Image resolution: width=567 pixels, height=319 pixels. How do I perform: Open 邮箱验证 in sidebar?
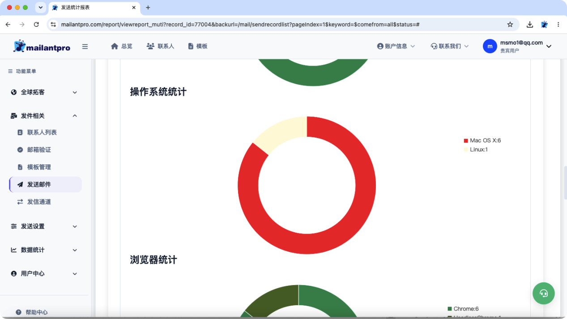(x=39, y=150)
